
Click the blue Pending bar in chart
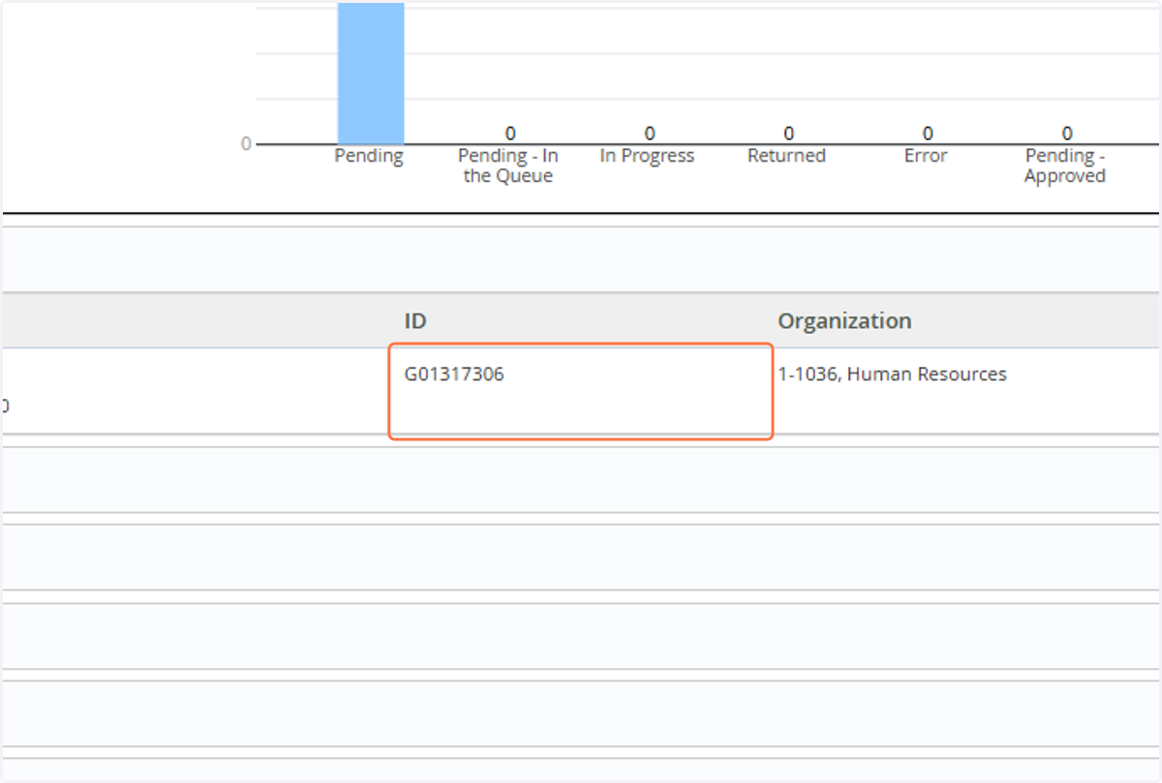[x=371, y=74]
